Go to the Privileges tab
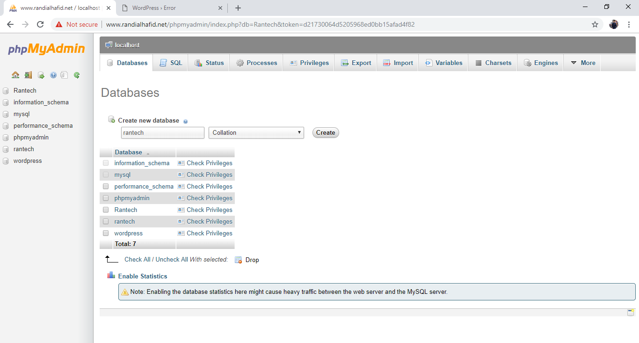 309,63
